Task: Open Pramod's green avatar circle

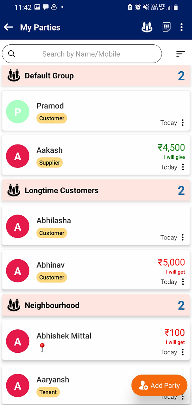Action: (x=17, y=112)
